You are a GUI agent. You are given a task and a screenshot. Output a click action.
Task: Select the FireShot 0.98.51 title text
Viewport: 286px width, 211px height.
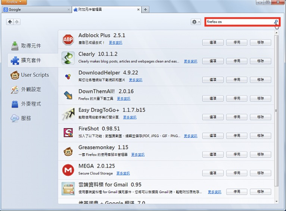(99, 129)
